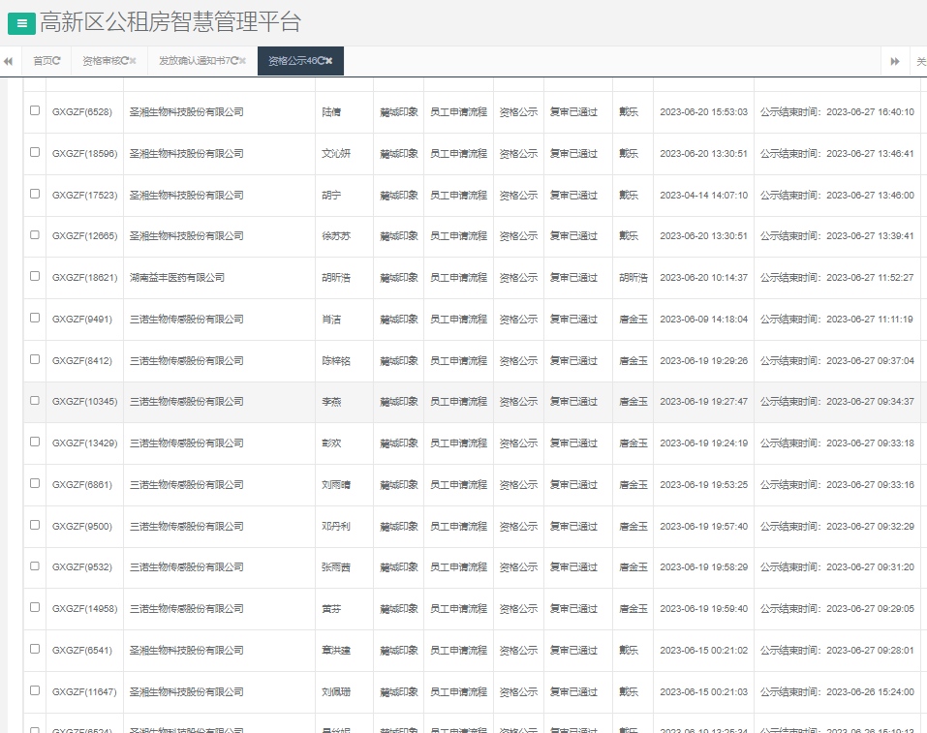Switch to the 资格审核 tab

(101, 61)
